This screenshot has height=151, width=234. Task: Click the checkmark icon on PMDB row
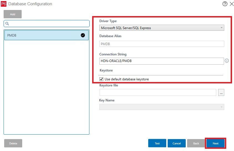pos(83,35)
